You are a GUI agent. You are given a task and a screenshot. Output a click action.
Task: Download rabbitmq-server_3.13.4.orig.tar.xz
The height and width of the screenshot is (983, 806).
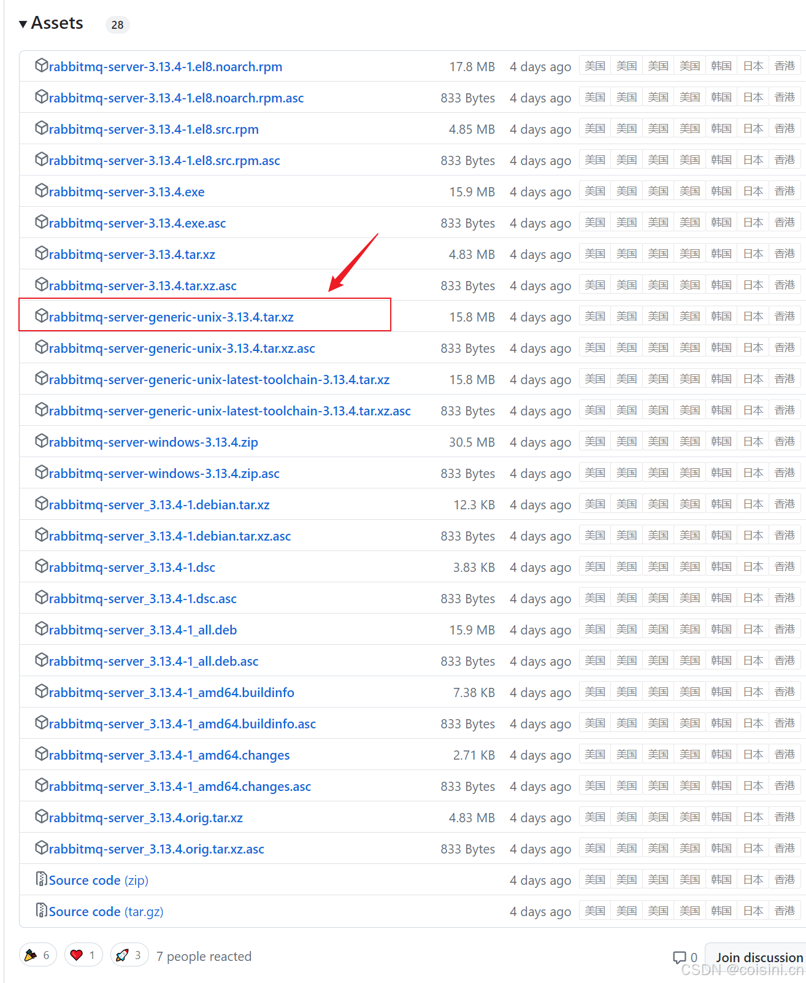pos(146,818)
